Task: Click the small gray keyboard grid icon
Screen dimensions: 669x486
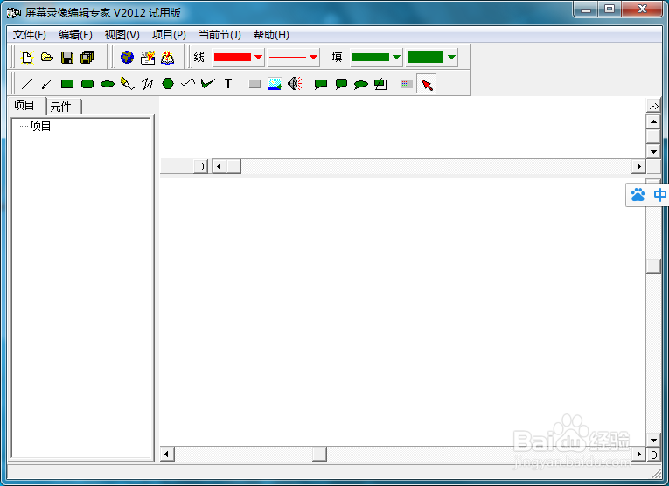Action: pos(406,84)
